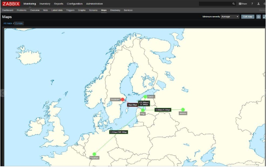Open the Moscow node on the map
This screenshot has height=167, width=266.
[183, 109]
